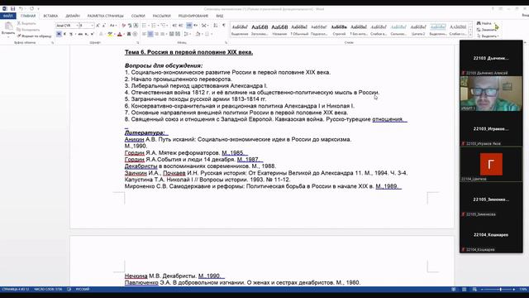The width and height of the screenshot is (529, 298).
Task: Click word count (ЧИСЛО СЛОВ) in the status bar
Action: coord(48,289)
